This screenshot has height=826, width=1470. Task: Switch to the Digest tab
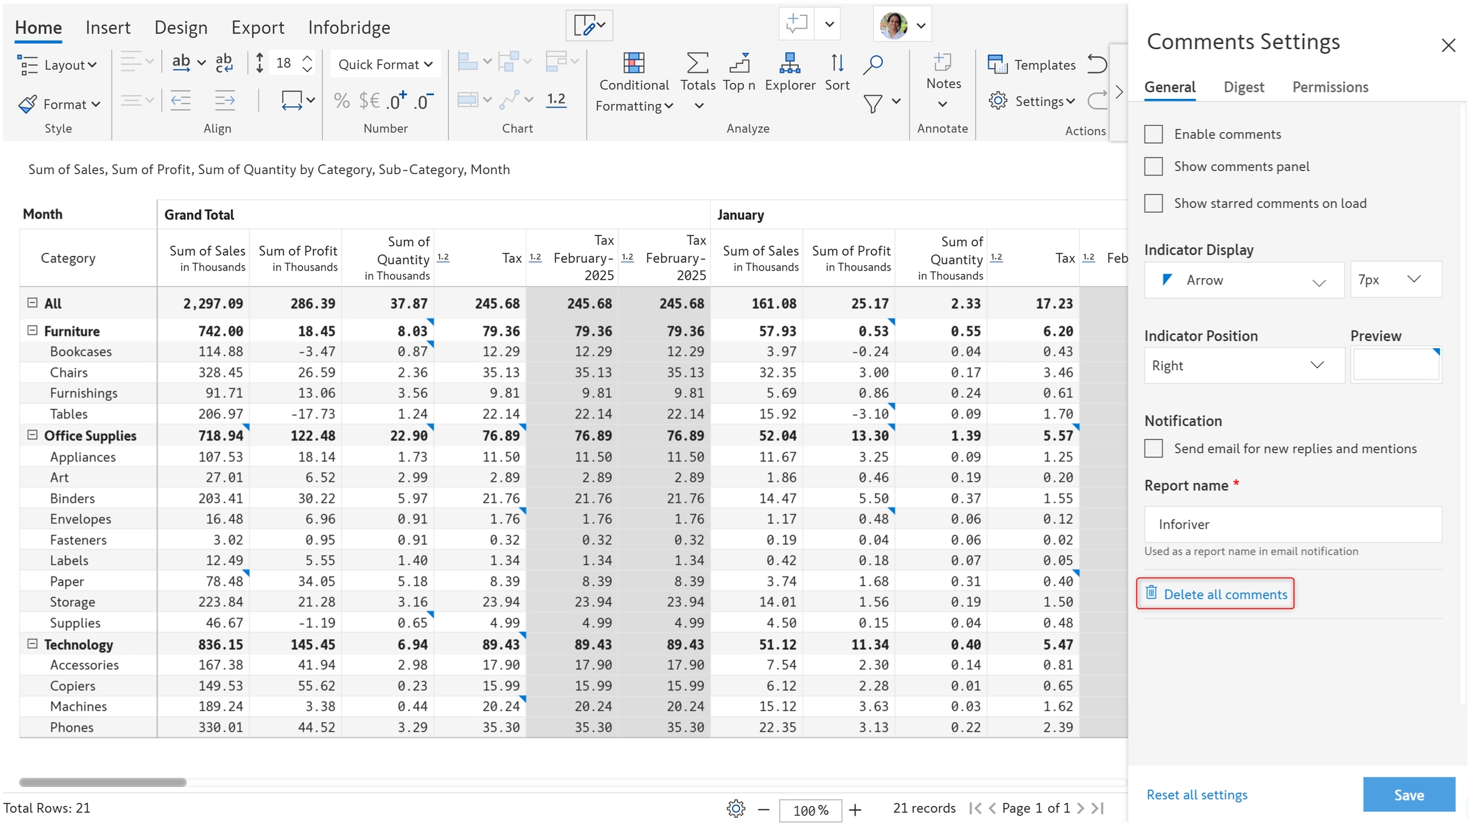1243,87
